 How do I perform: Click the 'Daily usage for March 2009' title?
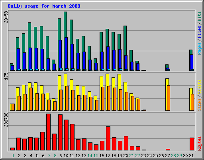pos(44,6)
